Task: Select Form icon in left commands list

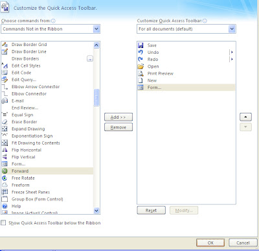Action: [5, 164]
